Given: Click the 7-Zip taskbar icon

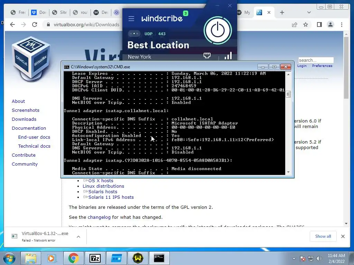Looking at the screenshot, I should [x=95, y=258].
